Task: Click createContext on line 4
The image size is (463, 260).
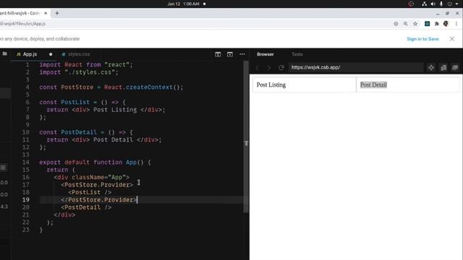Action: [x=149, y=87]
